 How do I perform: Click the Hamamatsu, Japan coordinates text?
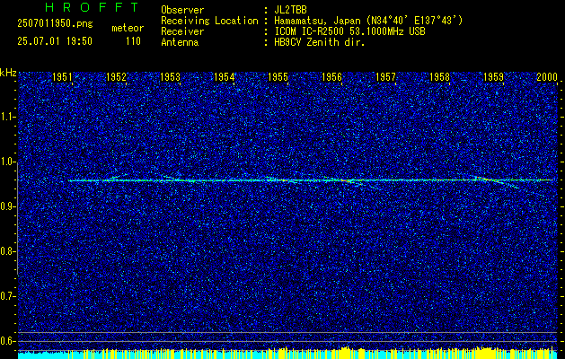[368, 21]
